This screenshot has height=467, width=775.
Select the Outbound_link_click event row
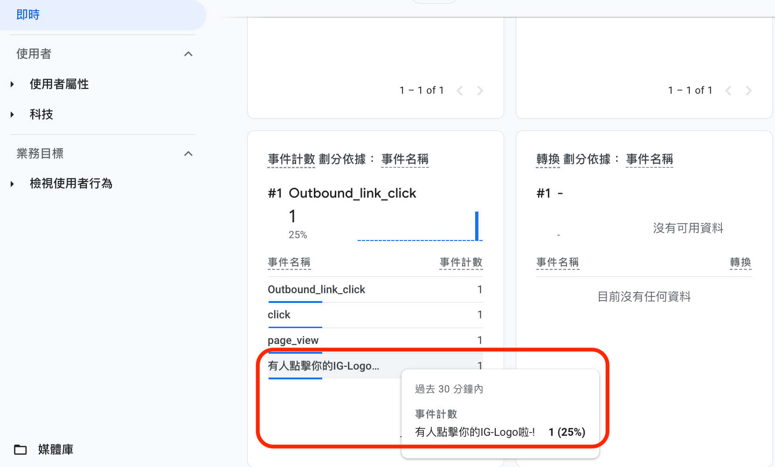(x=375, y=289)
